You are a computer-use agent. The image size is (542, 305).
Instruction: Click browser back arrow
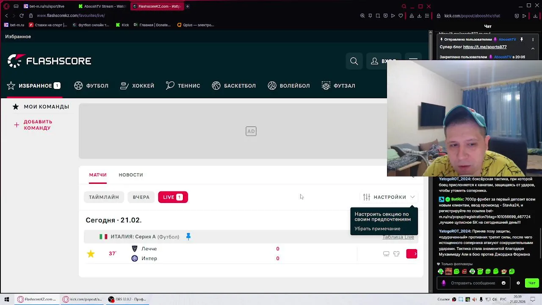pyautogui.click(x=6, y=16)
